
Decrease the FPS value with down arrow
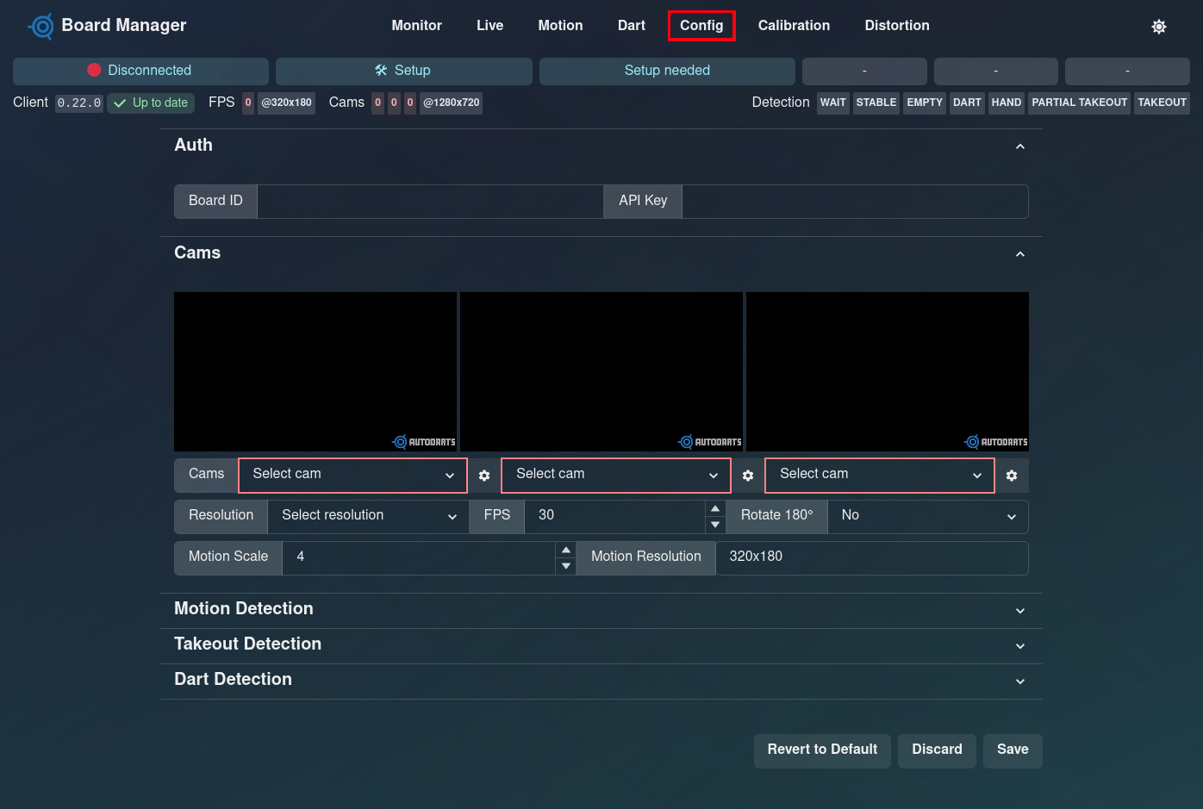[x=715, y=525]
